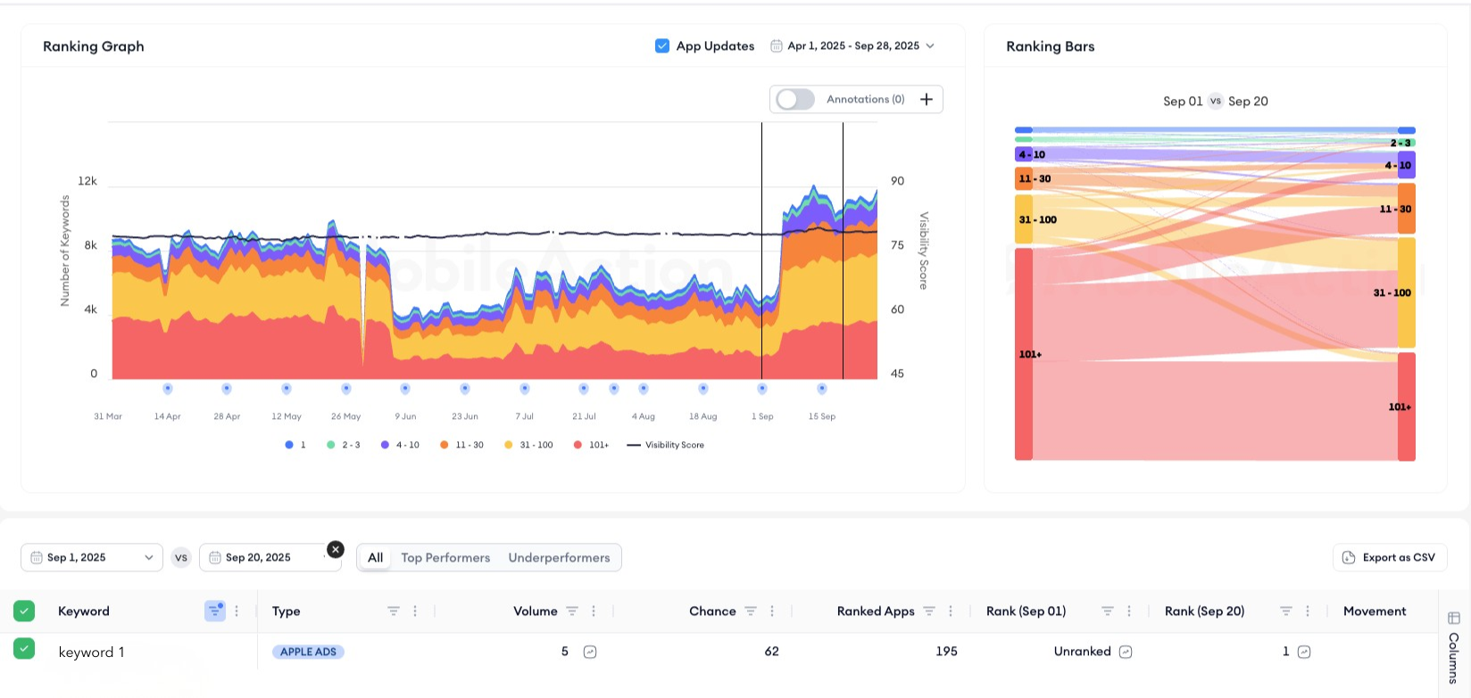This screenshot has width=1471, height=698.
Task: Filter the Ranked Apps column
Action: (x=929, y=611)
